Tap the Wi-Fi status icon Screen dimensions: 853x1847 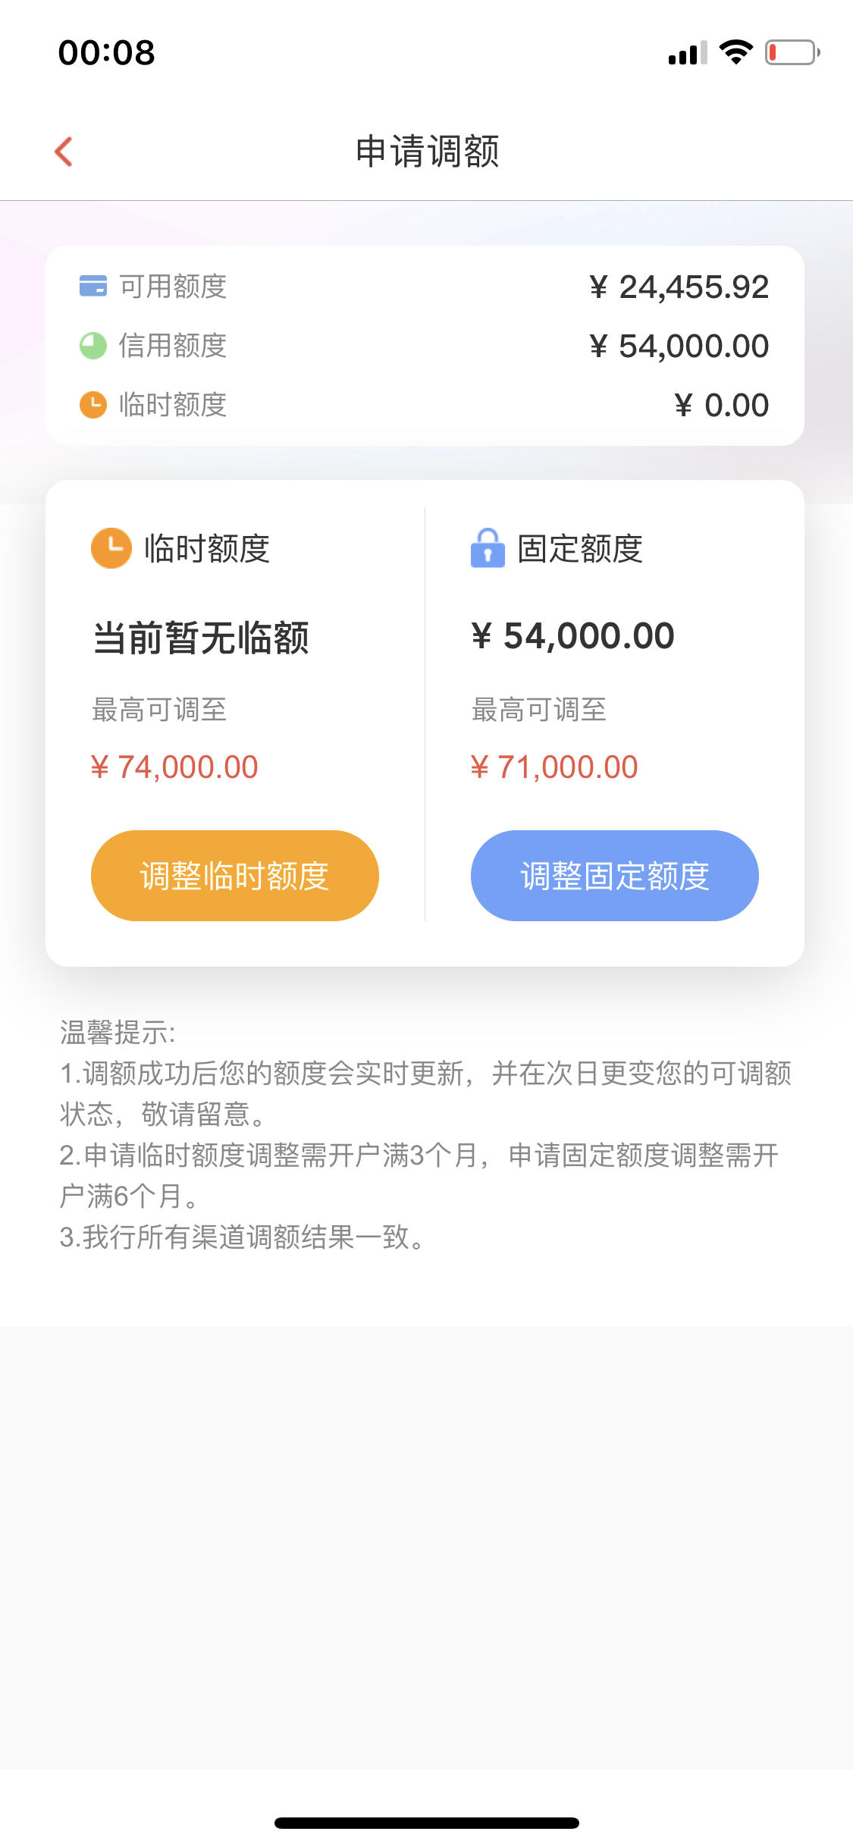[735, 52]
